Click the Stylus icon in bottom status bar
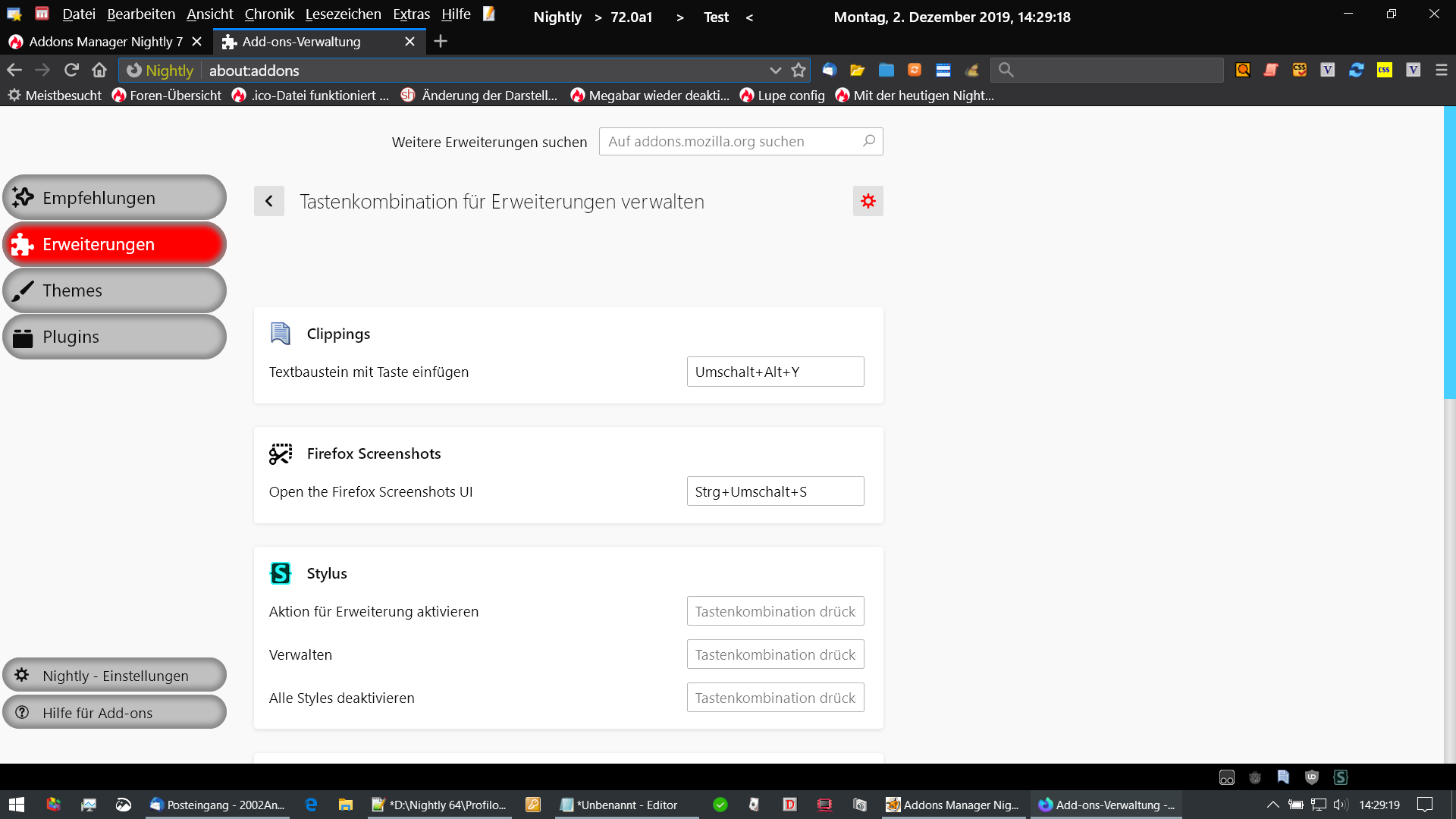The width and height of the screenshot is (1456, 819). [x=1340, y=777]
